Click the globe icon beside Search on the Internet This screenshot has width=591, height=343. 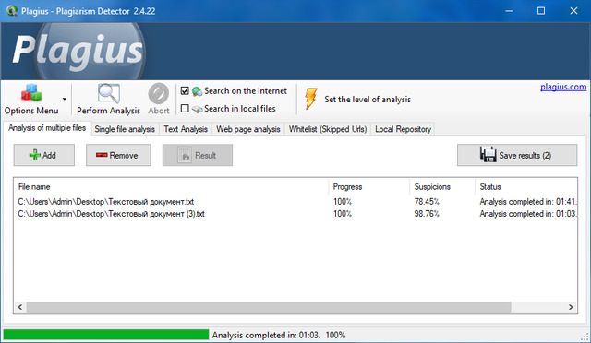(x=197, y=91)
